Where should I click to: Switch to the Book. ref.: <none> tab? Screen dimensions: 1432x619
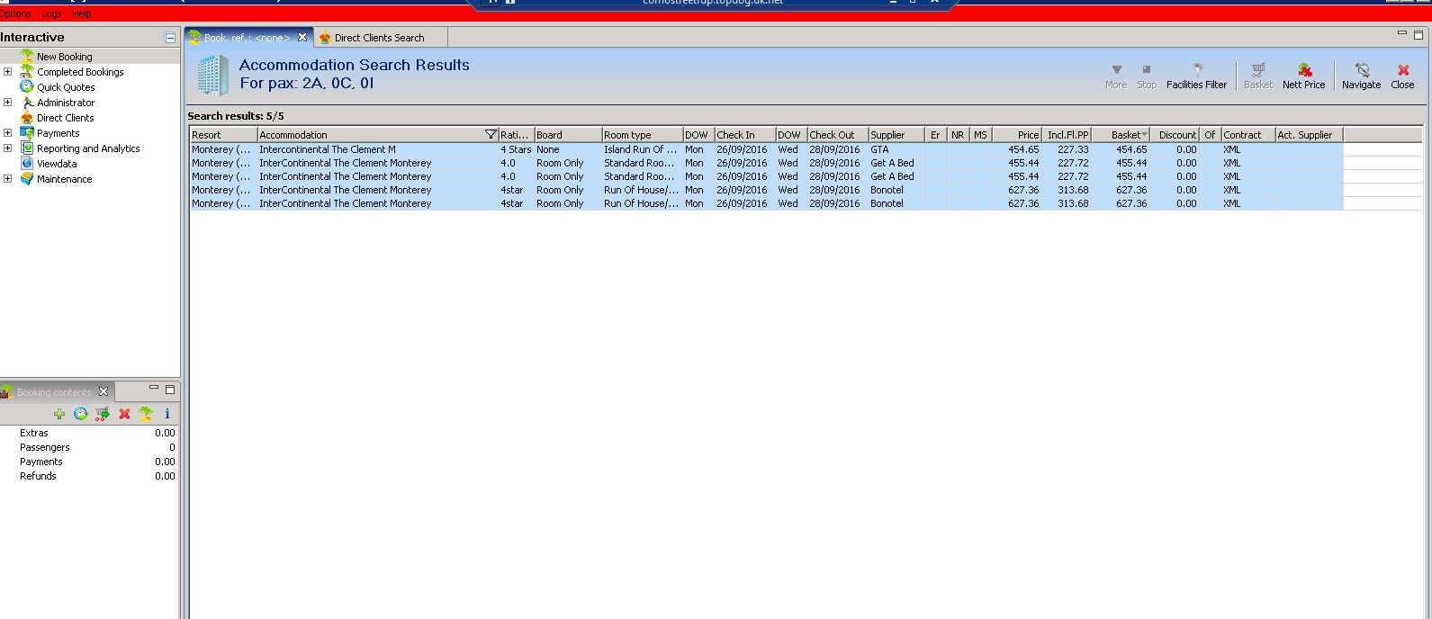247,38
